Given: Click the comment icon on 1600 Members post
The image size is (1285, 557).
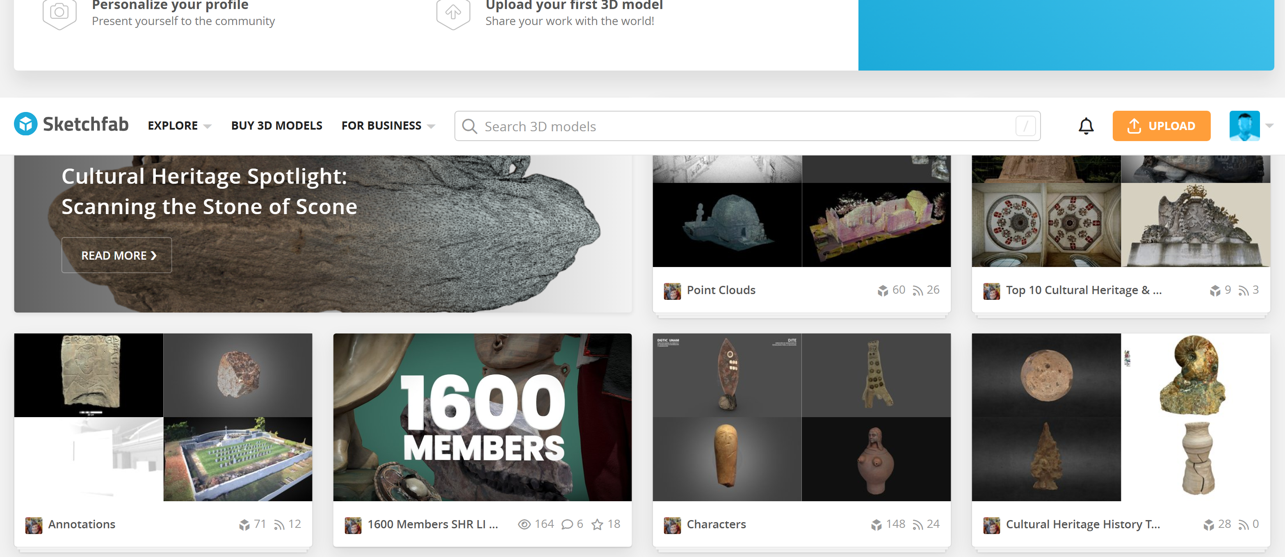Looking at the screenshot, I should pyautogui.click(x=567, y=524).
